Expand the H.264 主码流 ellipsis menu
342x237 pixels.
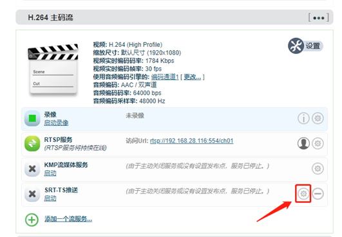click(318, 17)
